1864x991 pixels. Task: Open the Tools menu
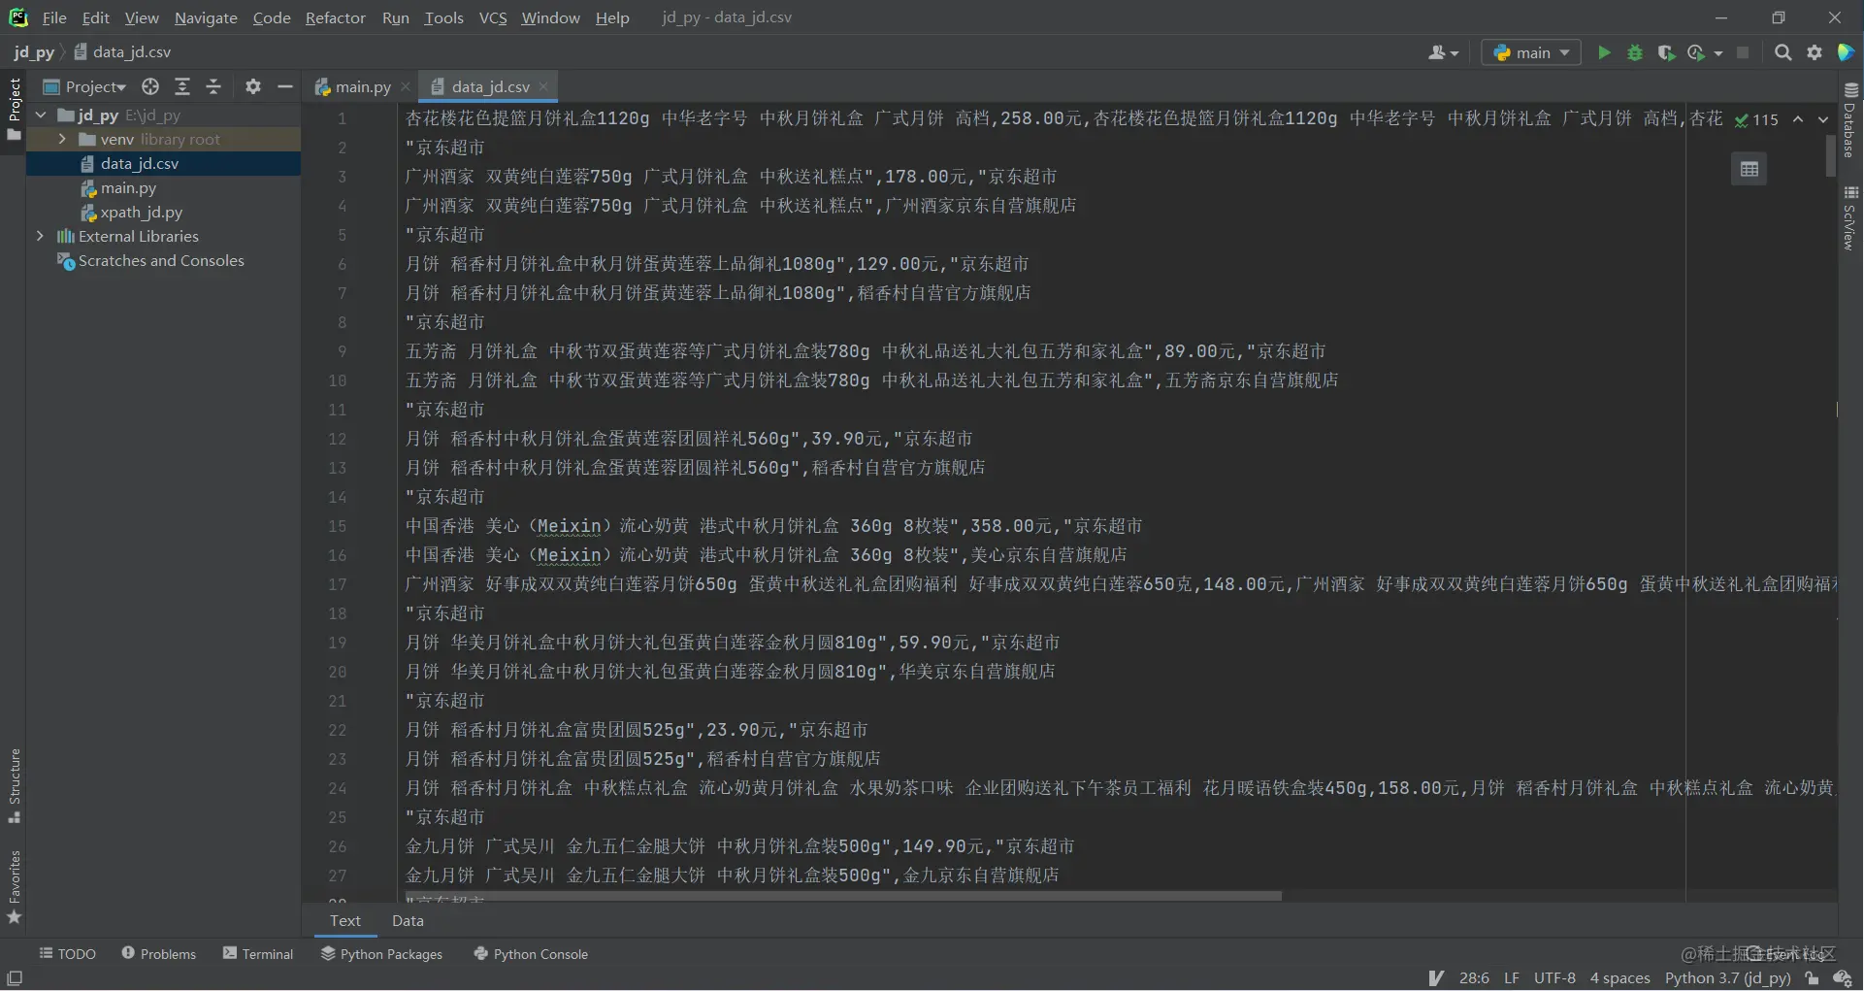pos(443,17)
